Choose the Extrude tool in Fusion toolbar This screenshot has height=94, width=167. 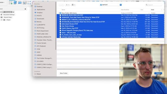click(15, 3)
